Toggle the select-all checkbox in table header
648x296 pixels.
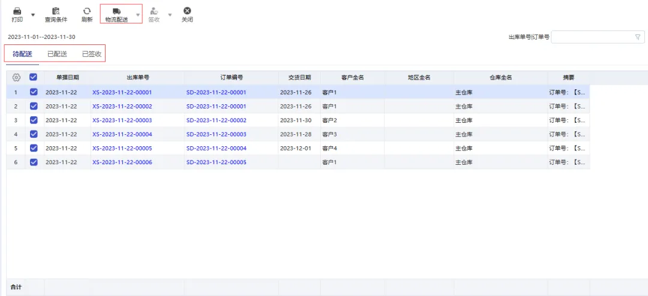[34, 77]
